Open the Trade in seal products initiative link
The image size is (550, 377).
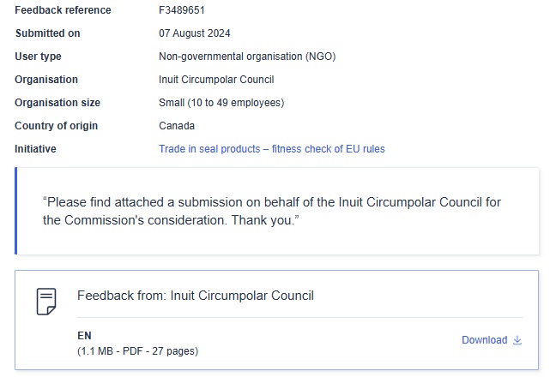(x=271, y=149)
